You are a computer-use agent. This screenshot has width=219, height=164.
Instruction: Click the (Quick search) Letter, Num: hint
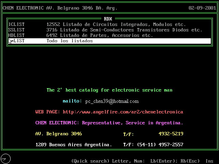pos(108,161)
